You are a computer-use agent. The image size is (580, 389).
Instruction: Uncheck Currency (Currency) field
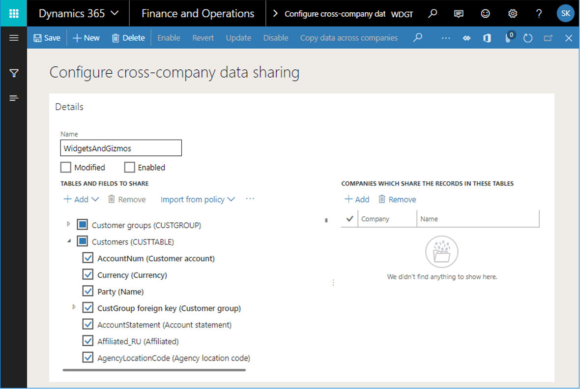[87, 274]
